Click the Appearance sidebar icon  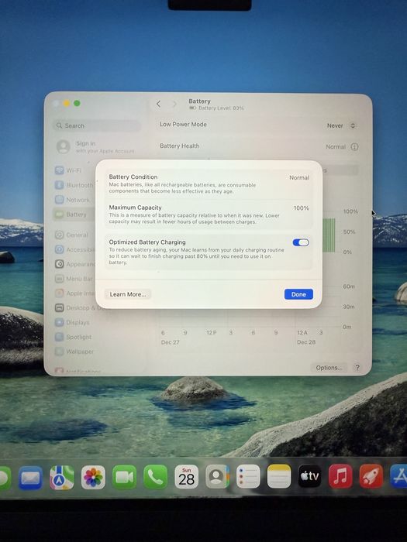(60, 264)
